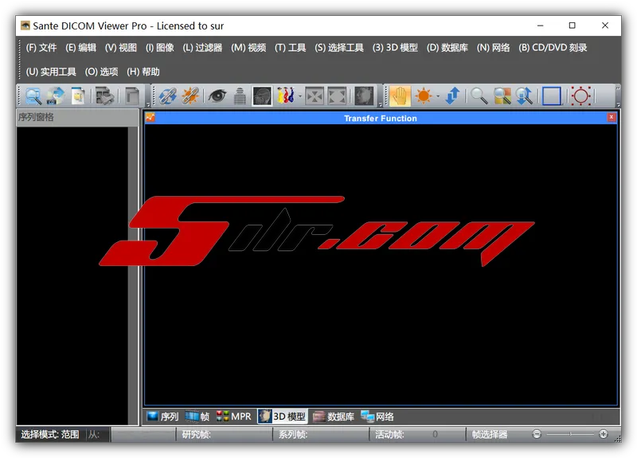The width and height of the screenshot is (637, 458).
Task: Click the colored figures palette icon
Action: pos(286,96)
